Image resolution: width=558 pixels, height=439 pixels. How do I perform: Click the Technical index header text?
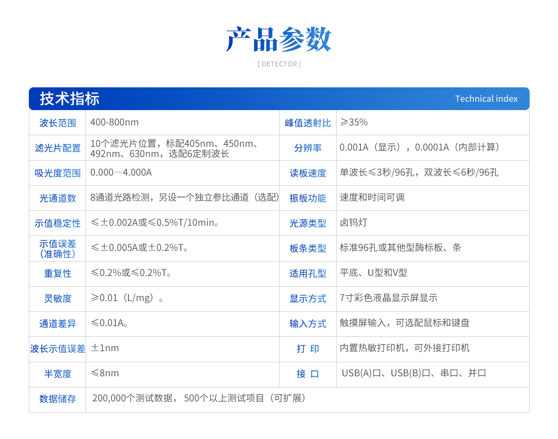[486, 99]
